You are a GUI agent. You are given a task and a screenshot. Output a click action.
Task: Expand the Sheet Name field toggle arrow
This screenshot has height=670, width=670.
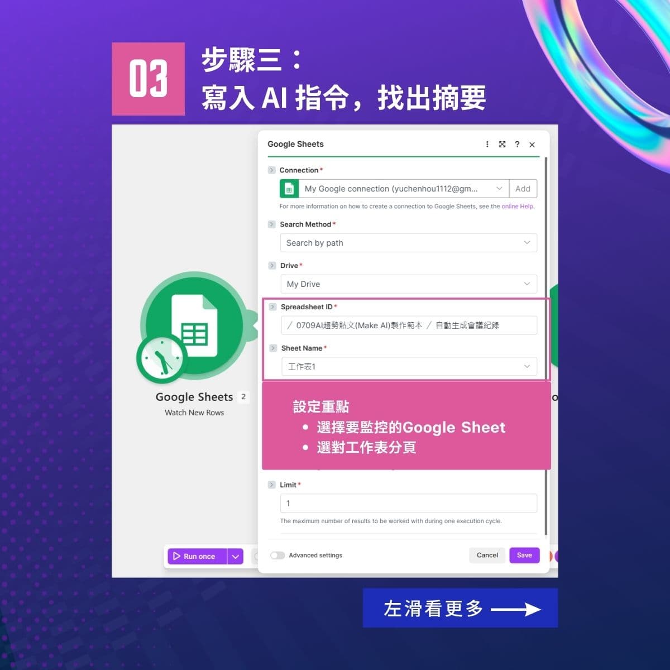tap(273, 348)
